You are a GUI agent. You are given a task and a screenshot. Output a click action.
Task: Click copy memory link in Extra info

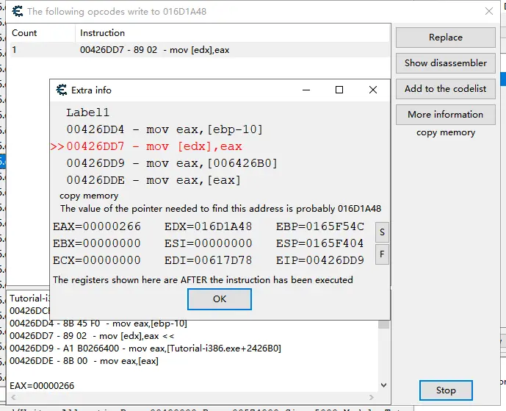89,196
